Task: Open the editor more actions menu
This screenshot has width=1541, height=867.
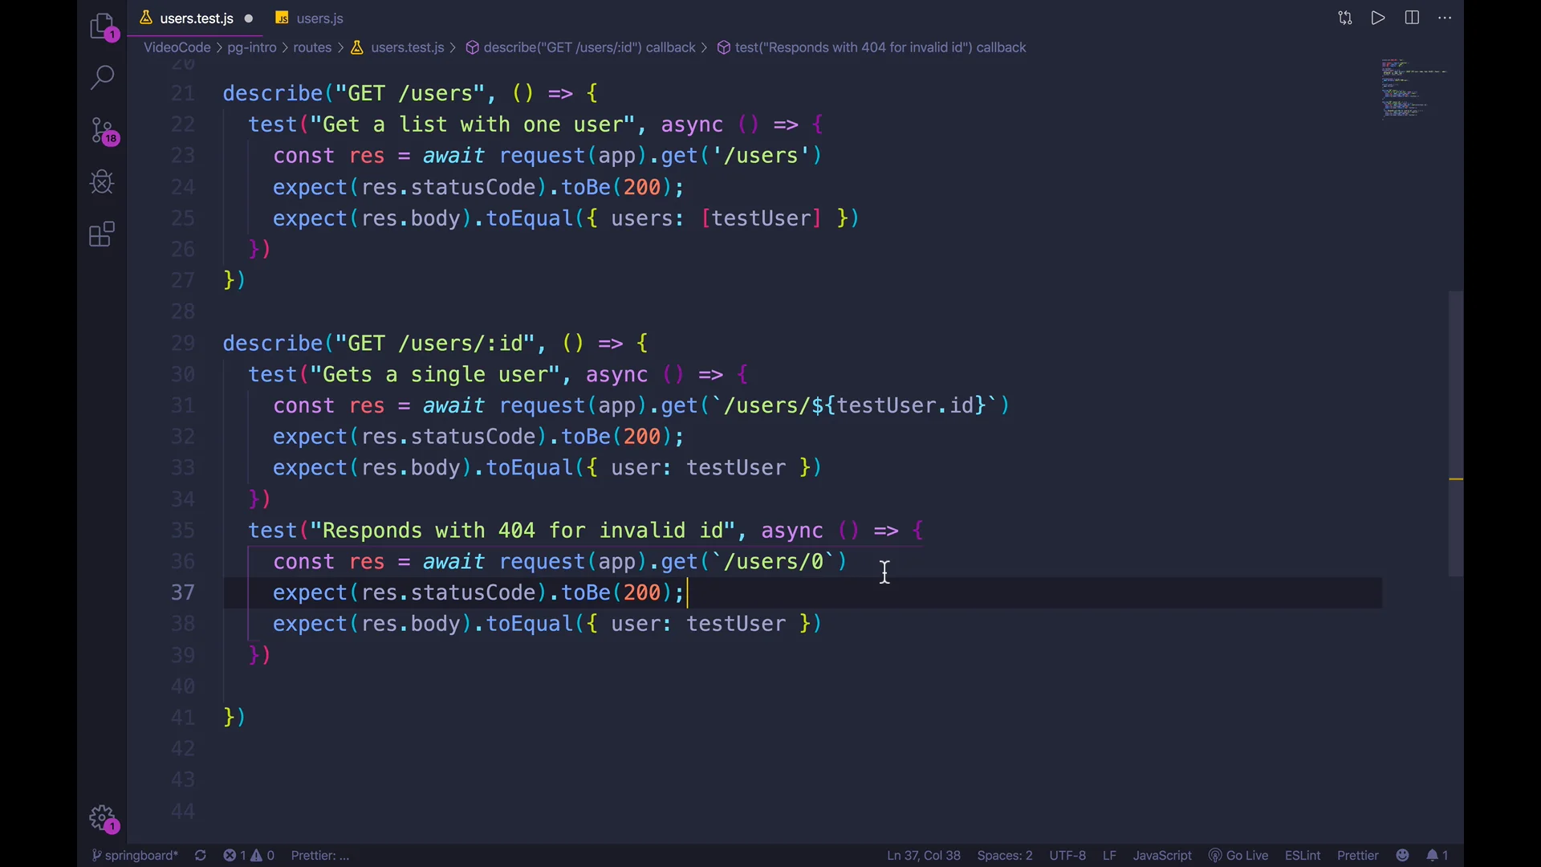Action: (x=1445, y=18)
